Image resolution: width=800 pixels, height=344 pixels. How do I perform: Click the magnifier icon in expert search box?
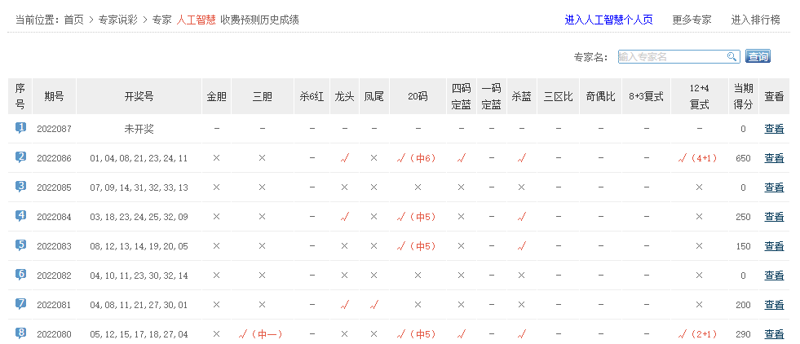731,56
